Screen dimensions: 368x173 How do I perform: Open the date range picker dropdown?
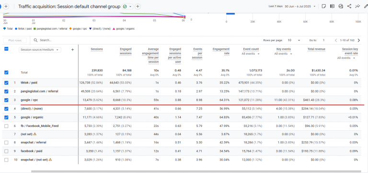coord(300,6)
